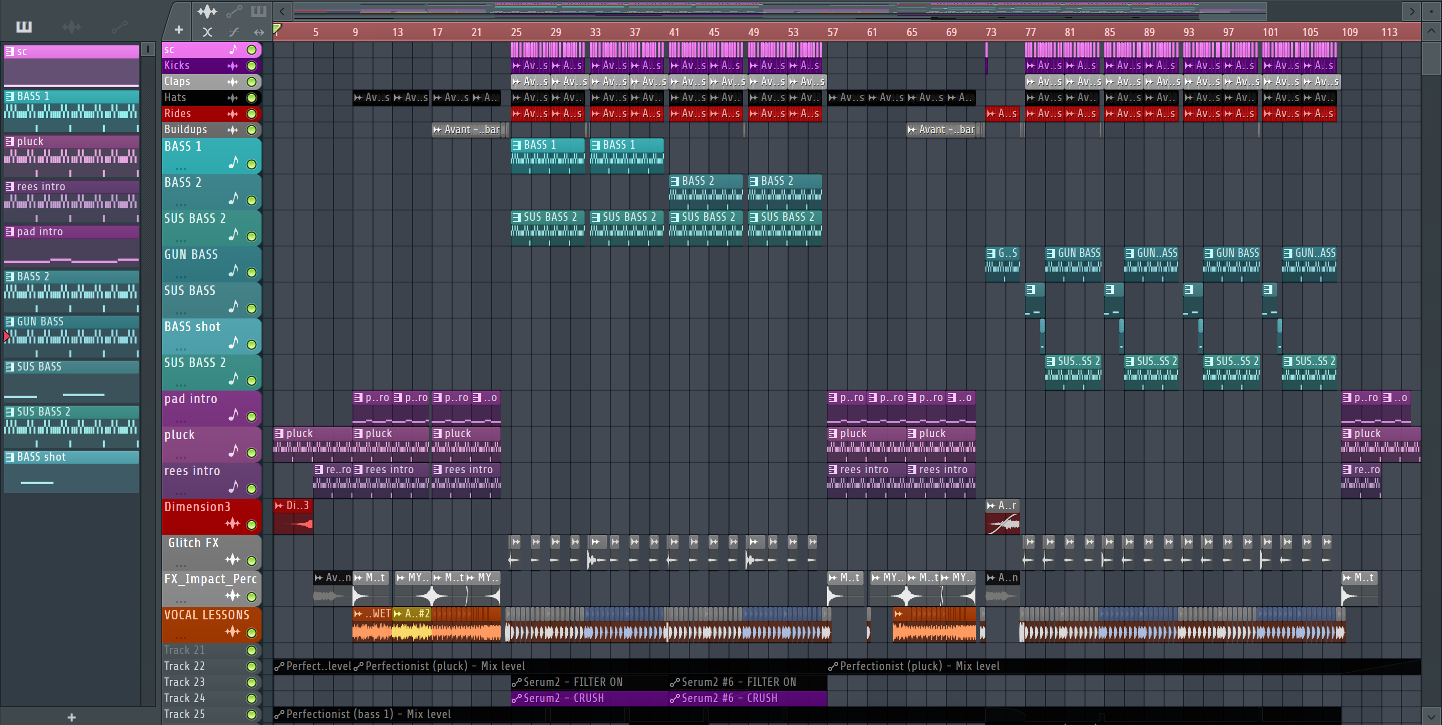Click the waveform icon on the VOCAL LESSONS track
Image resolution: width=1442 pixels, height=725 pixels.
coord(232,631)
